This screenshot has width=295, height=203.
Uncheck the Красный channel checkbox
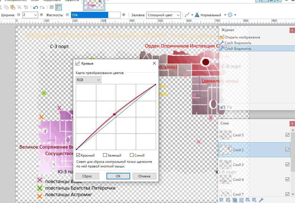click(x=78, y=155)
